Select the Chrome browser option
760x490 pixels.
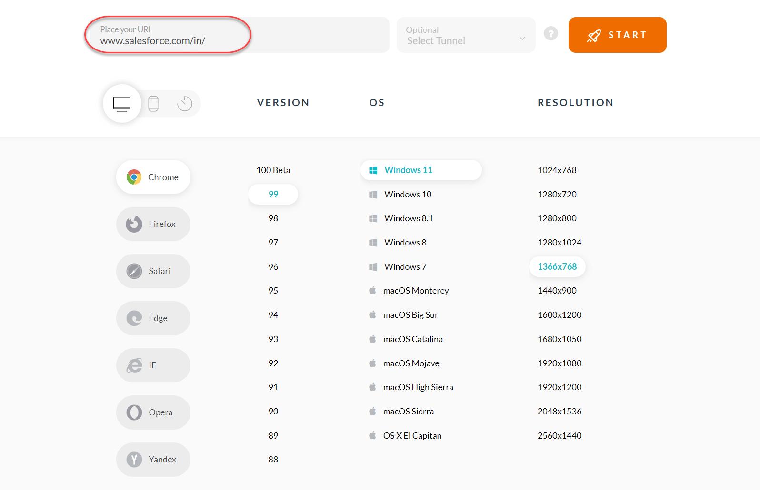(x=153, y=177)
